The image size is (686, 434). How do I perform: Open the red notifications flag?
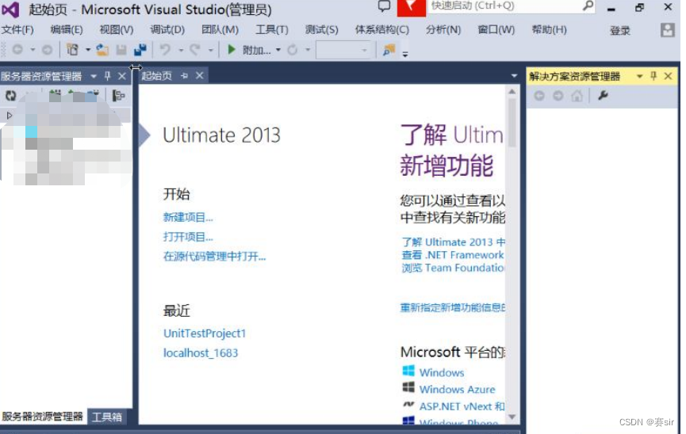[x=412, y=7]
